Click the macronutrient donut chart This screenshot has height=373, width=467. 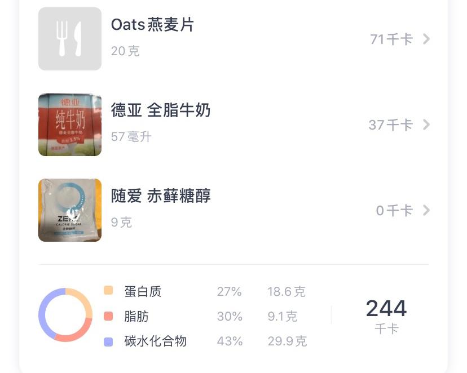tap(65, 314)
